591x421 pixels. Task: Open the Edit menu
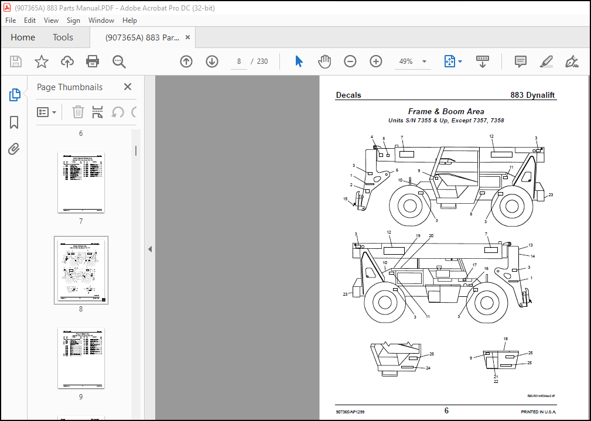(30, 20)
